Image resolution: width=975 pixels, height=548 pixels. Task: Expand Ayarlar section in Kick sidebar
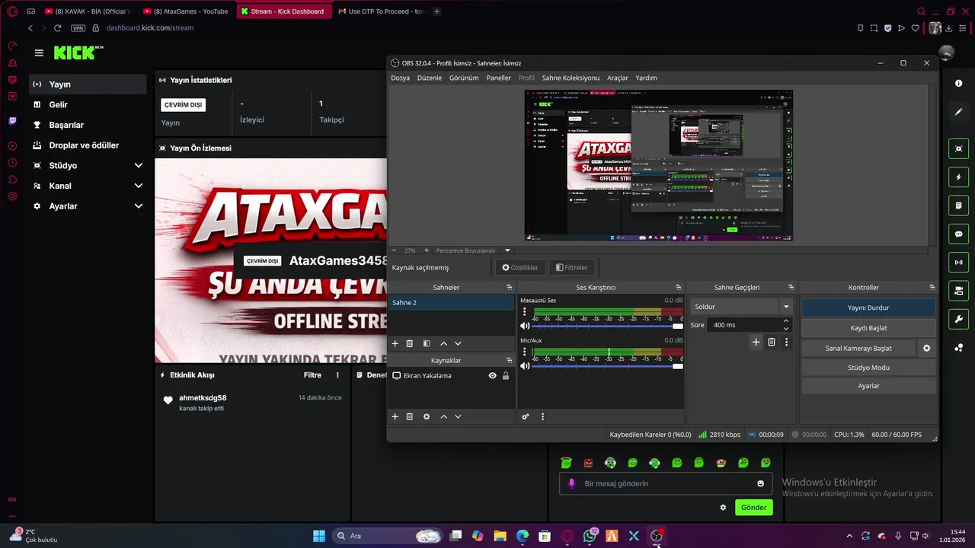coord(139,206)
